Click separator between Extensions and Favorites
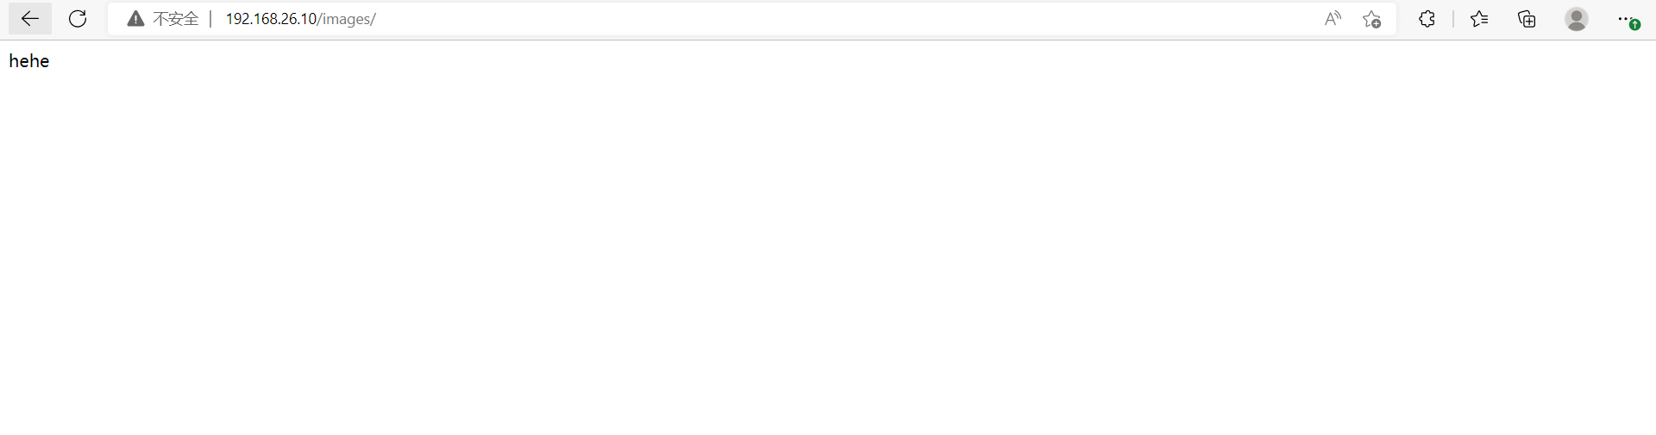This screenshot has height=435, width=1656. 1453,19
